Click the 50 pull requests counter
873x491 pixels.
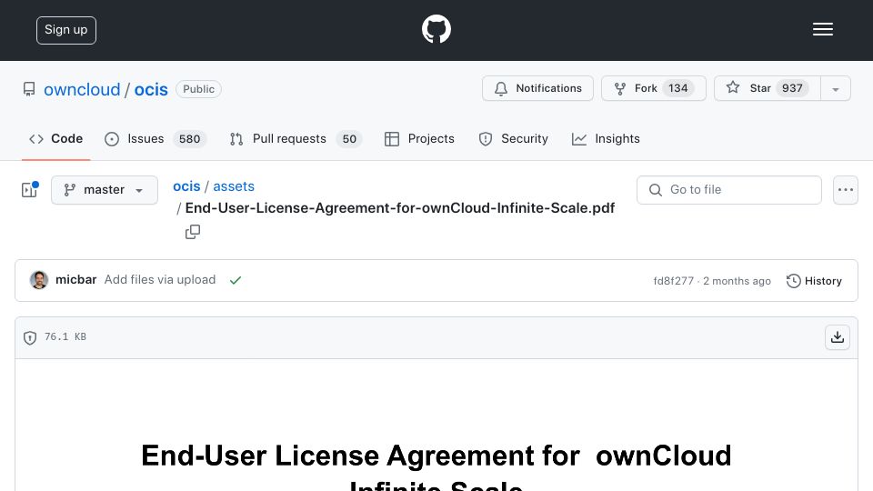349,138
